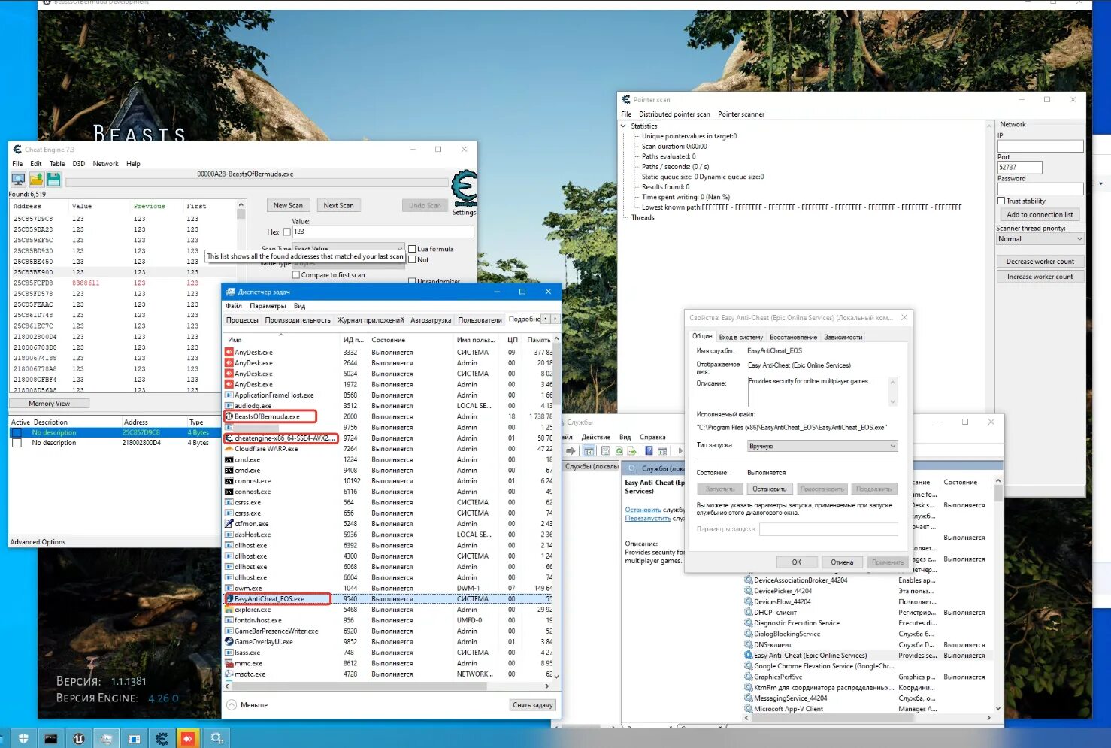Click the Cloudflare WARP.exe process icon
Screen dimensions: 1111x748
tap(229, 449)
